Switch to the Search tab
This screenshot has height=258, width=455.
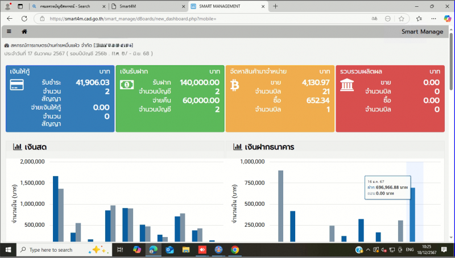click(x=68, y=6)
